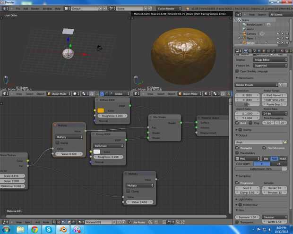Image resolution: width=293 pixels, height=234 pixels.
Task: Open the File menu
Action: [x=17, y=8]
